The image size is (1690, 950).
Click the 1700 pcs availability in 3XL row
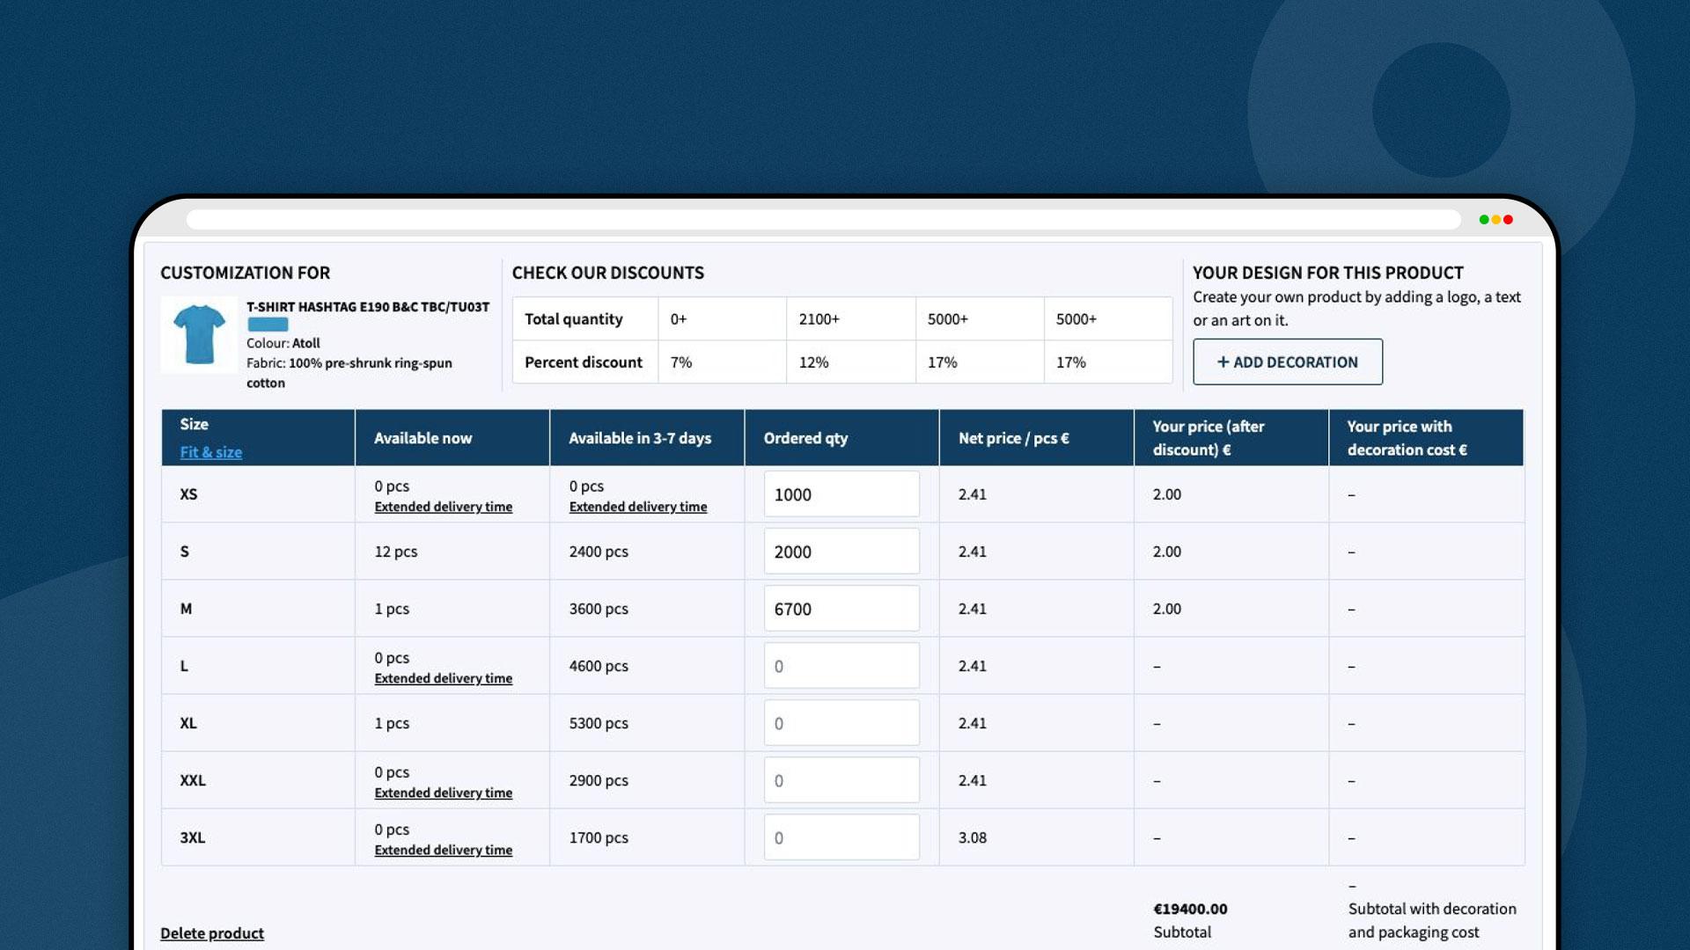(599, 837)
